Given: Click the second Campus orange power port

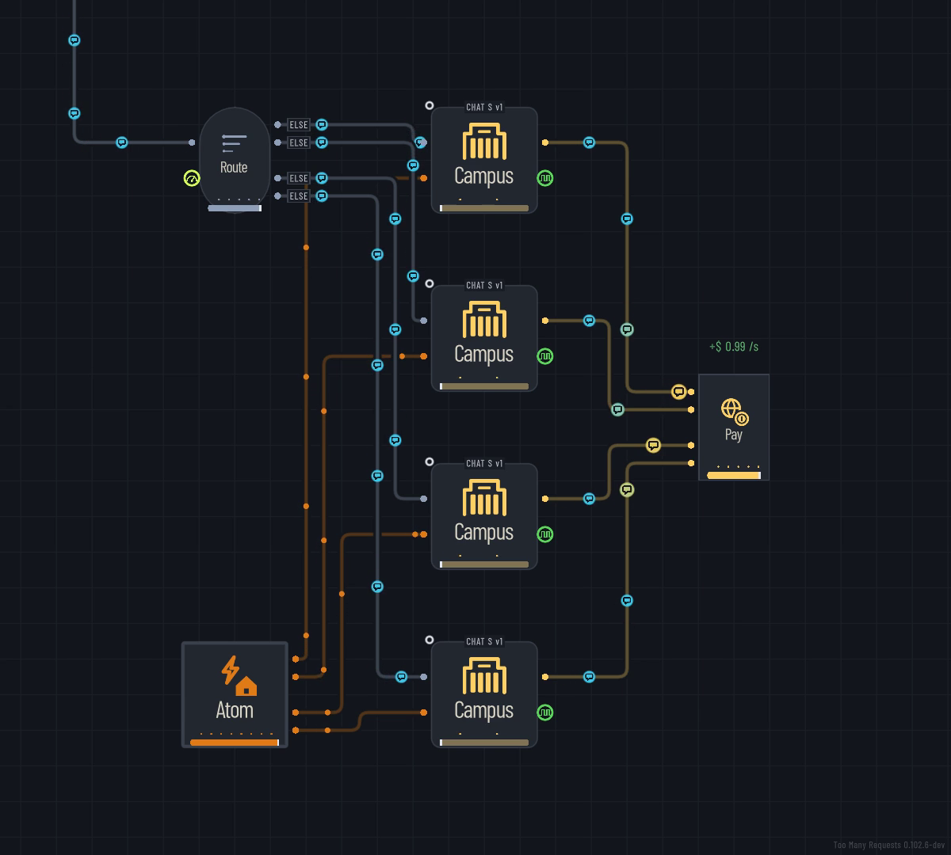Looking at the screenshot, I should point(424,356).
